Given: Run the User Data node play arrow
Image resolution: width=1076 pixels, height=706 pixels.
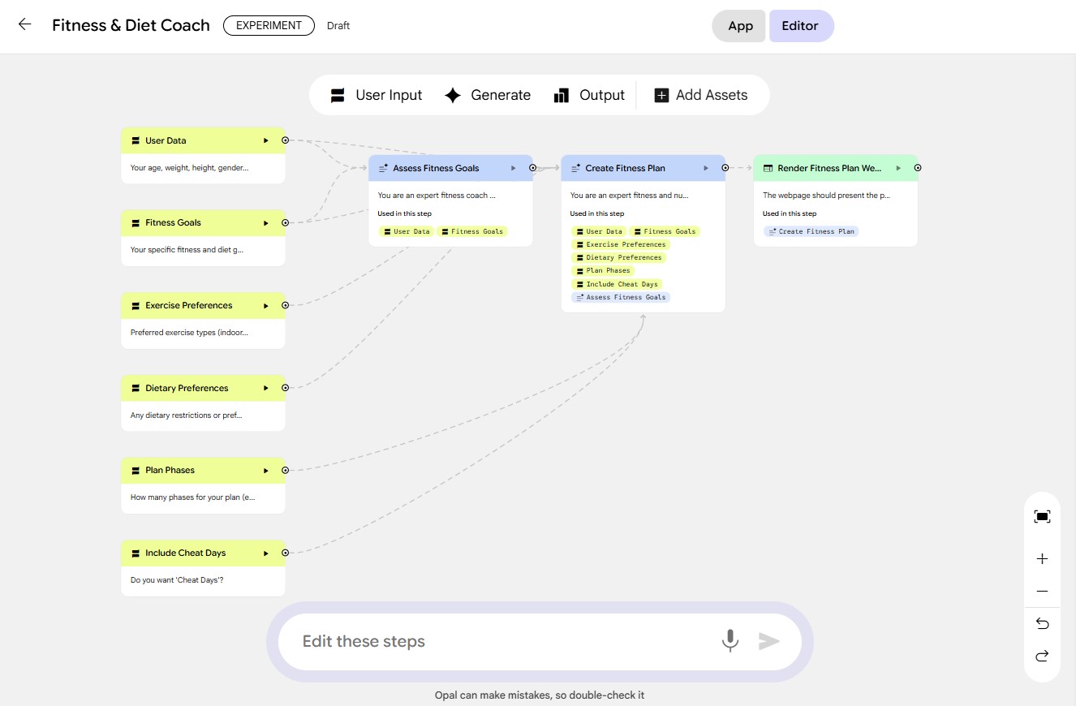Looking at the screenshot, I should [266, 140].
